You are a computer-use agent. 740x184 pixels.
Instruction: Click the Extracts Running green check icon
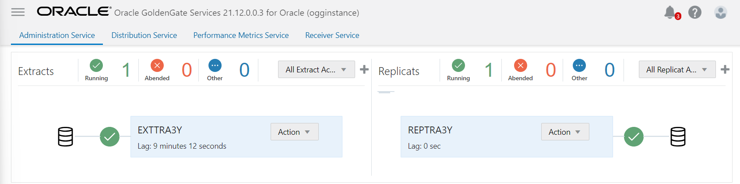pos(96,65)
